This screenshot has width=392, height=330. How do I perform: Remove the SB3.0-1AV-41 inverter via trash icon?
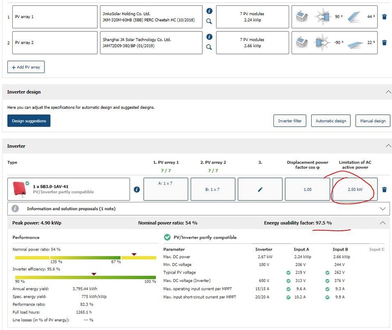click(385, 189)
